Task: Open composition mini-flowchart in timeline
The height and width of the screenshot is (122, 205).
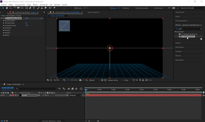Action: tap(59, 89)
